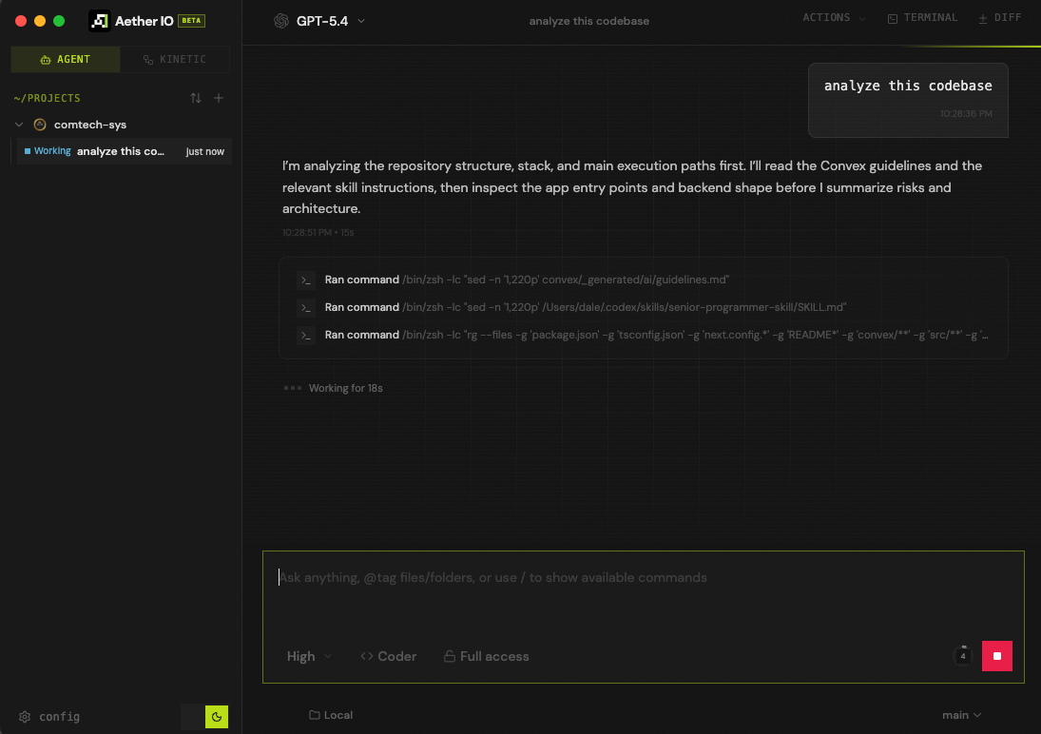Click the user message bubble 'analyze this codebase'
Viewport: 1041px width, 734px height.
coord(908,100)
